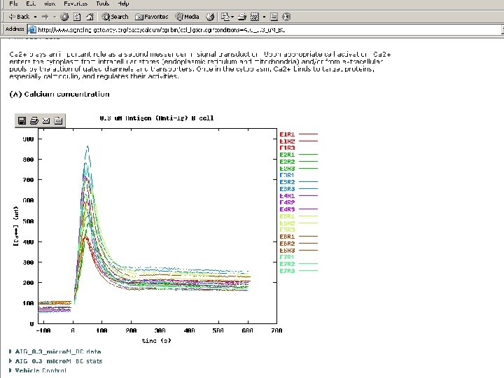Expand the AIG 0.3 microM BC stats section

point(57,360)
